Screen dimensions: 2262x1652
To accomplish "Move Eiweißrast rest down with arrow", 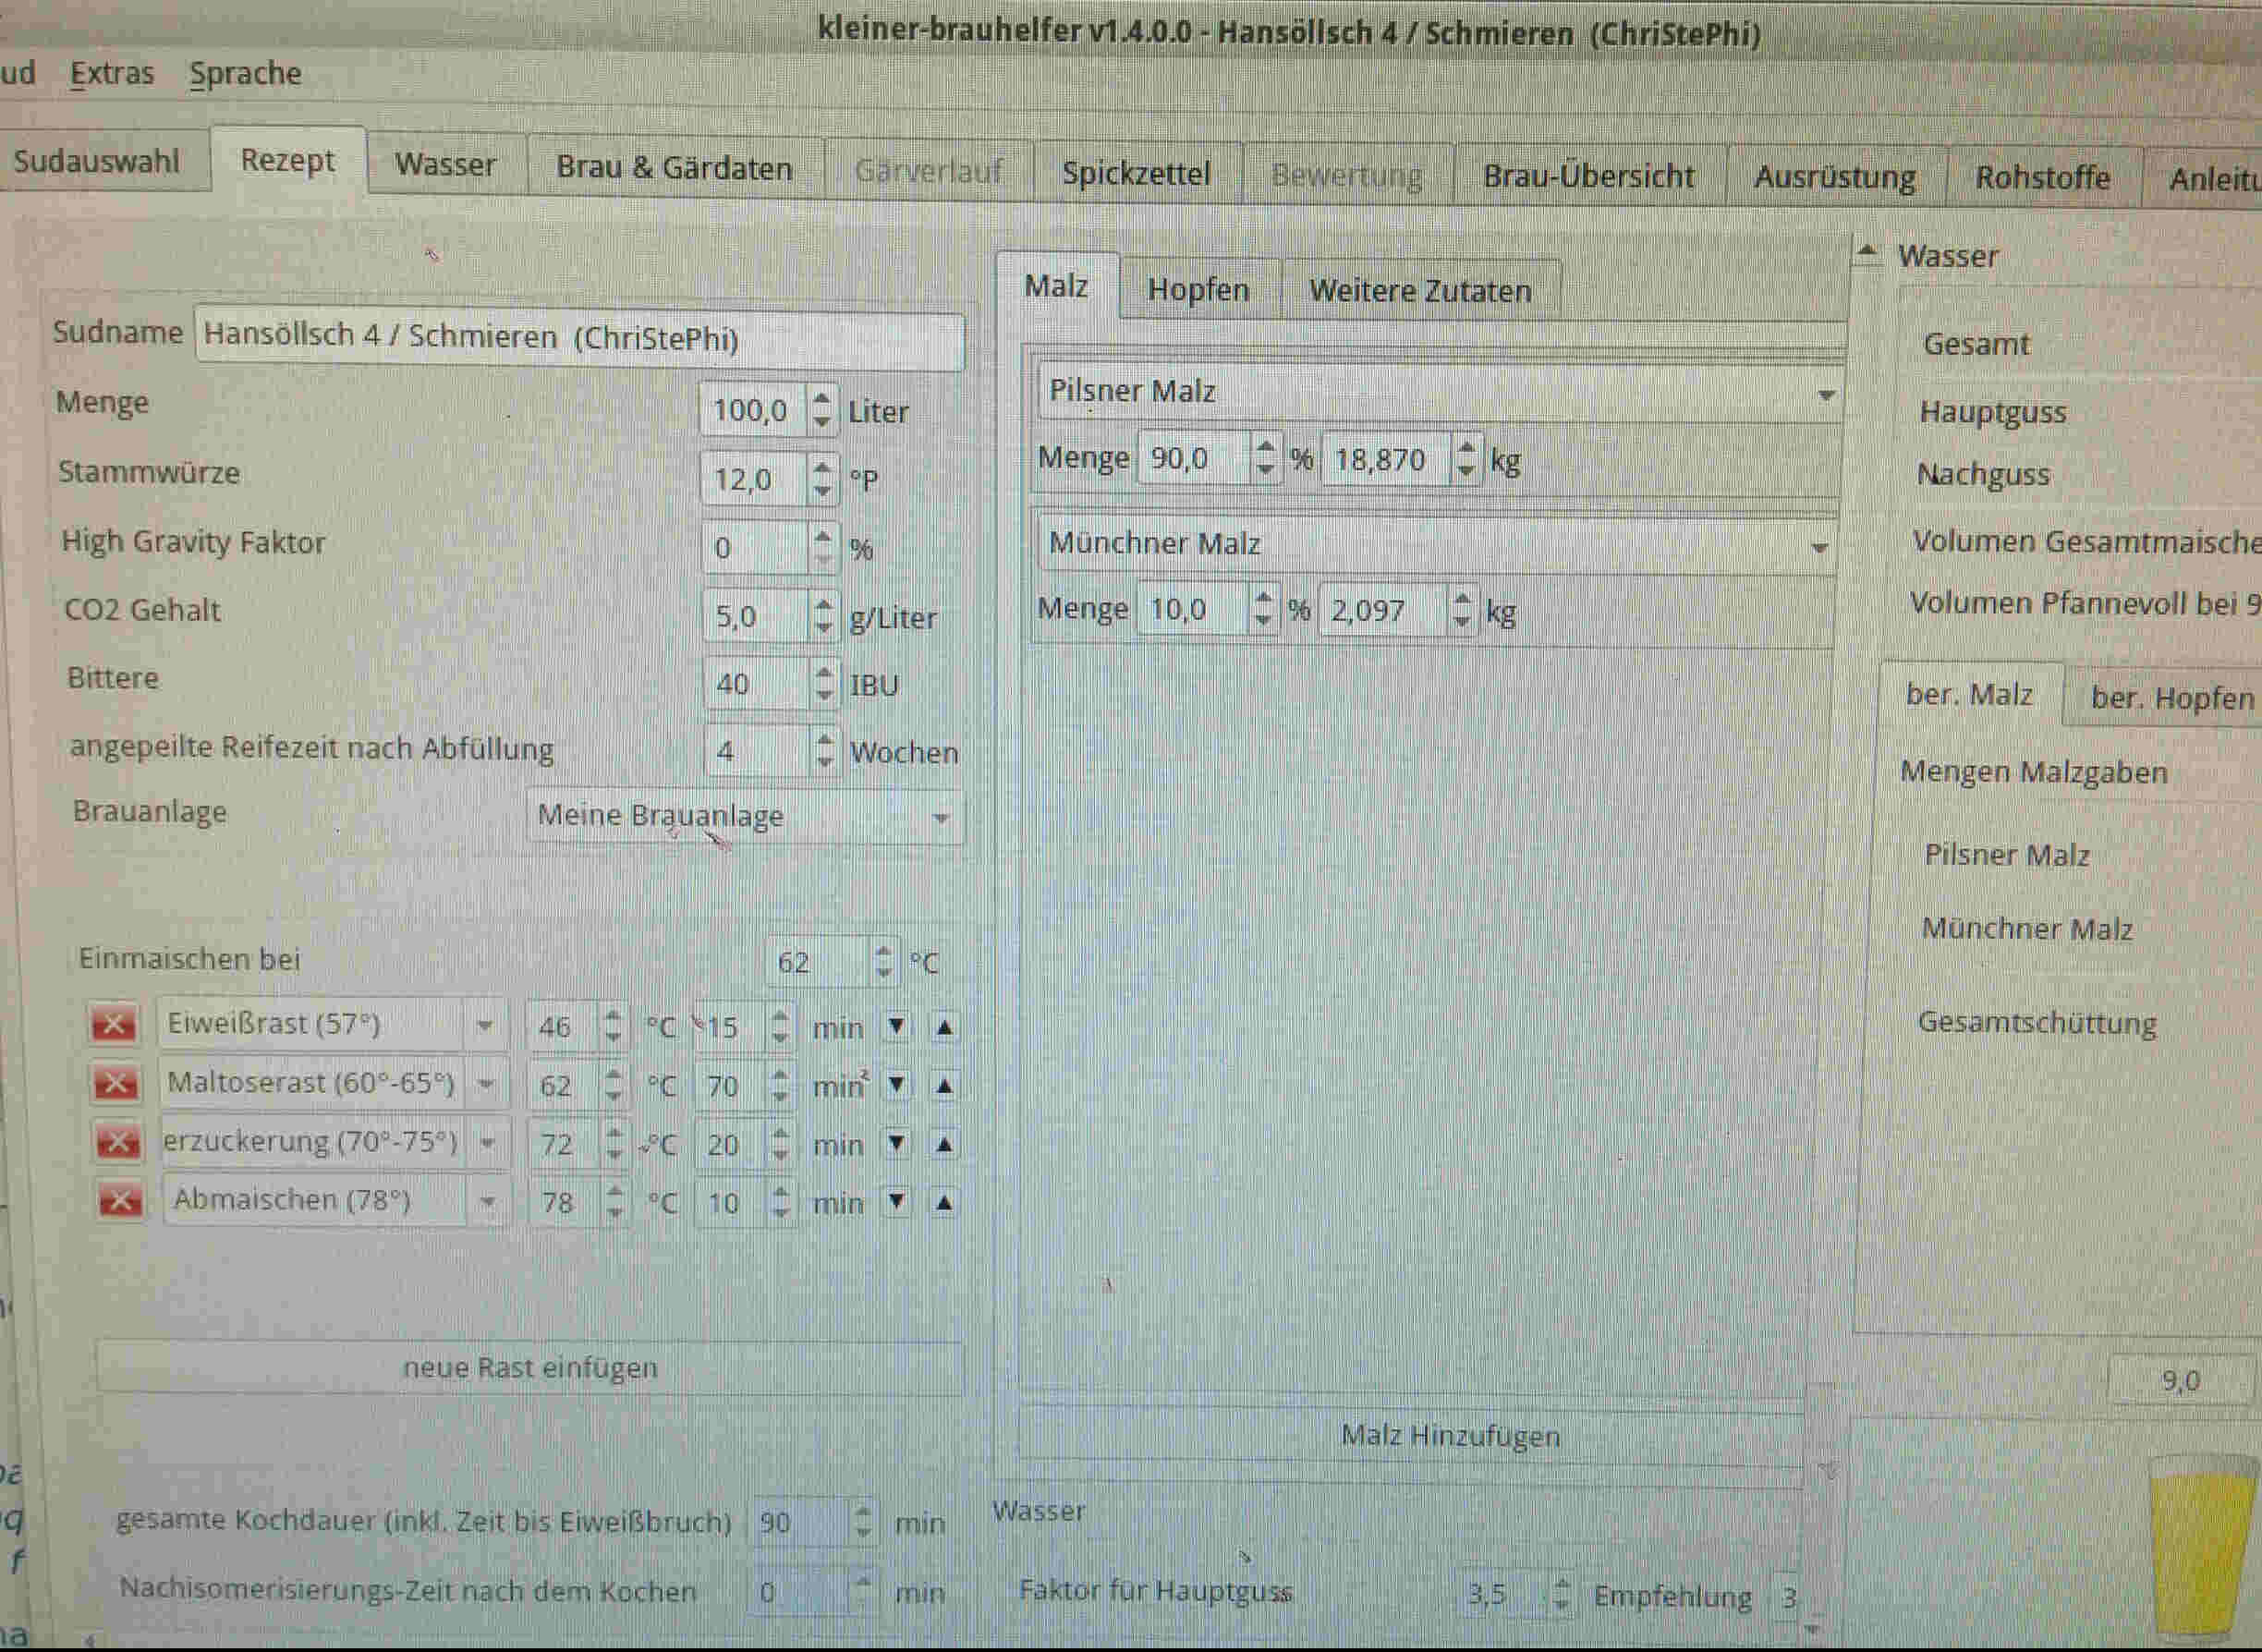I will tap(897, 1027).
